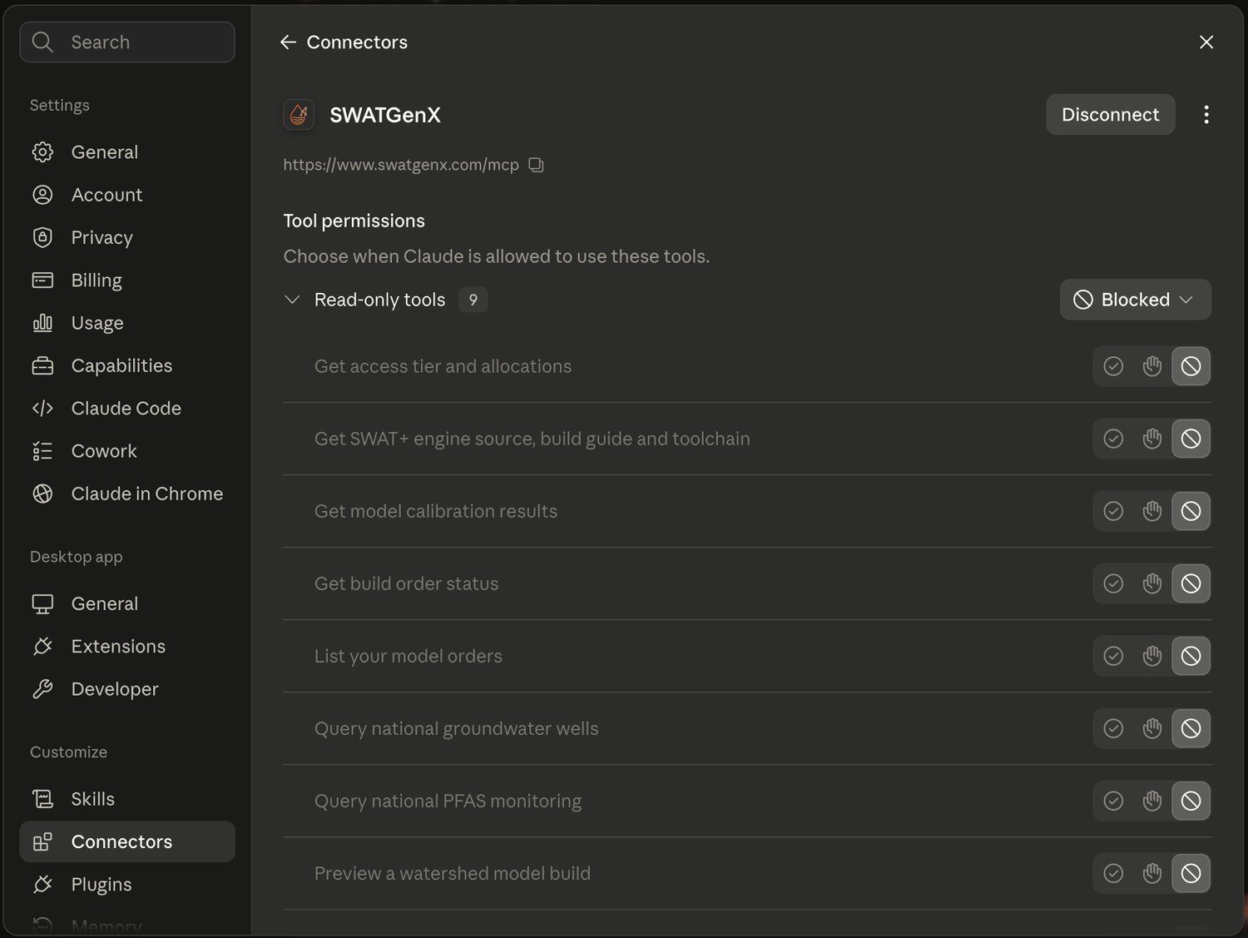Open Capabilities settings
This screenshot has width=1248, height=938.
point(127,365)
